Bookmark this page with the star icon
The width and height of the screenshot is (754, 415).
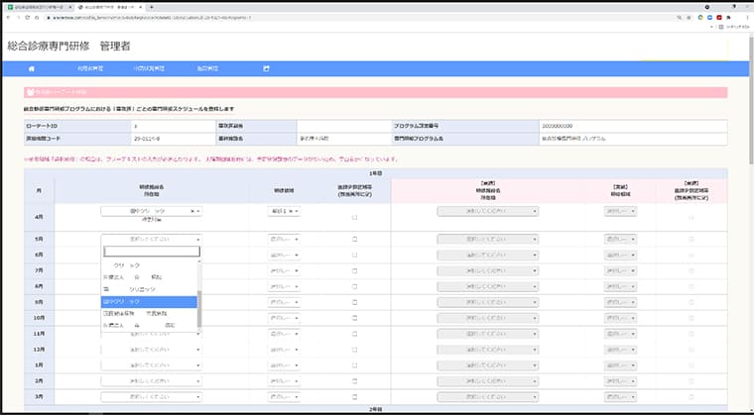[689, 17]
